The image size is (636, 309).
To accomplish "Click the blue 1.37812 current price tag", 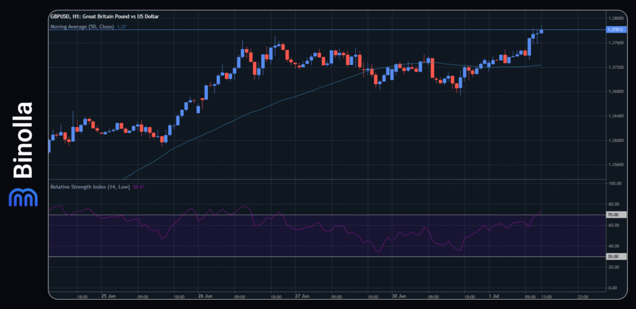I will point(617,30).
